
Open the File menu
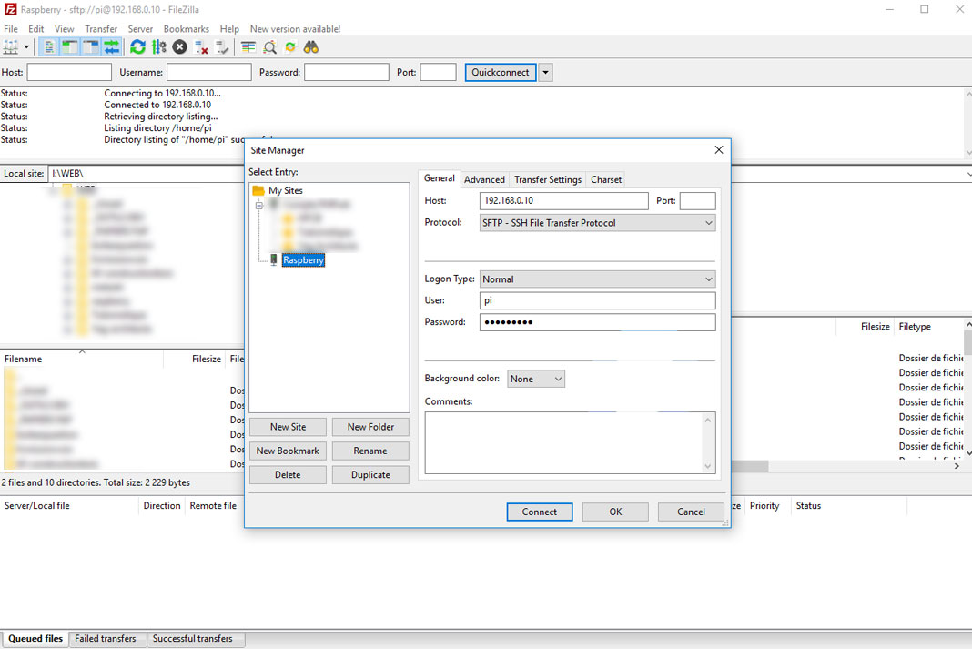[11, 29]
